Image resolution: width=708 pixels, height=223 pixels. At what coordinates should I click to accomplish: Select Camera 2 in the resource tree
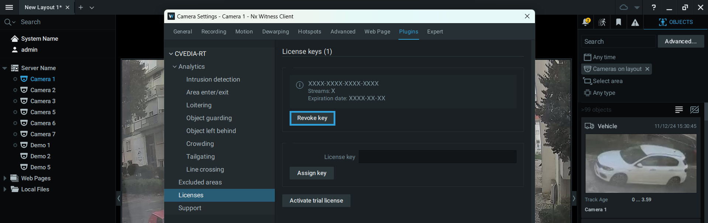[43, 90]
